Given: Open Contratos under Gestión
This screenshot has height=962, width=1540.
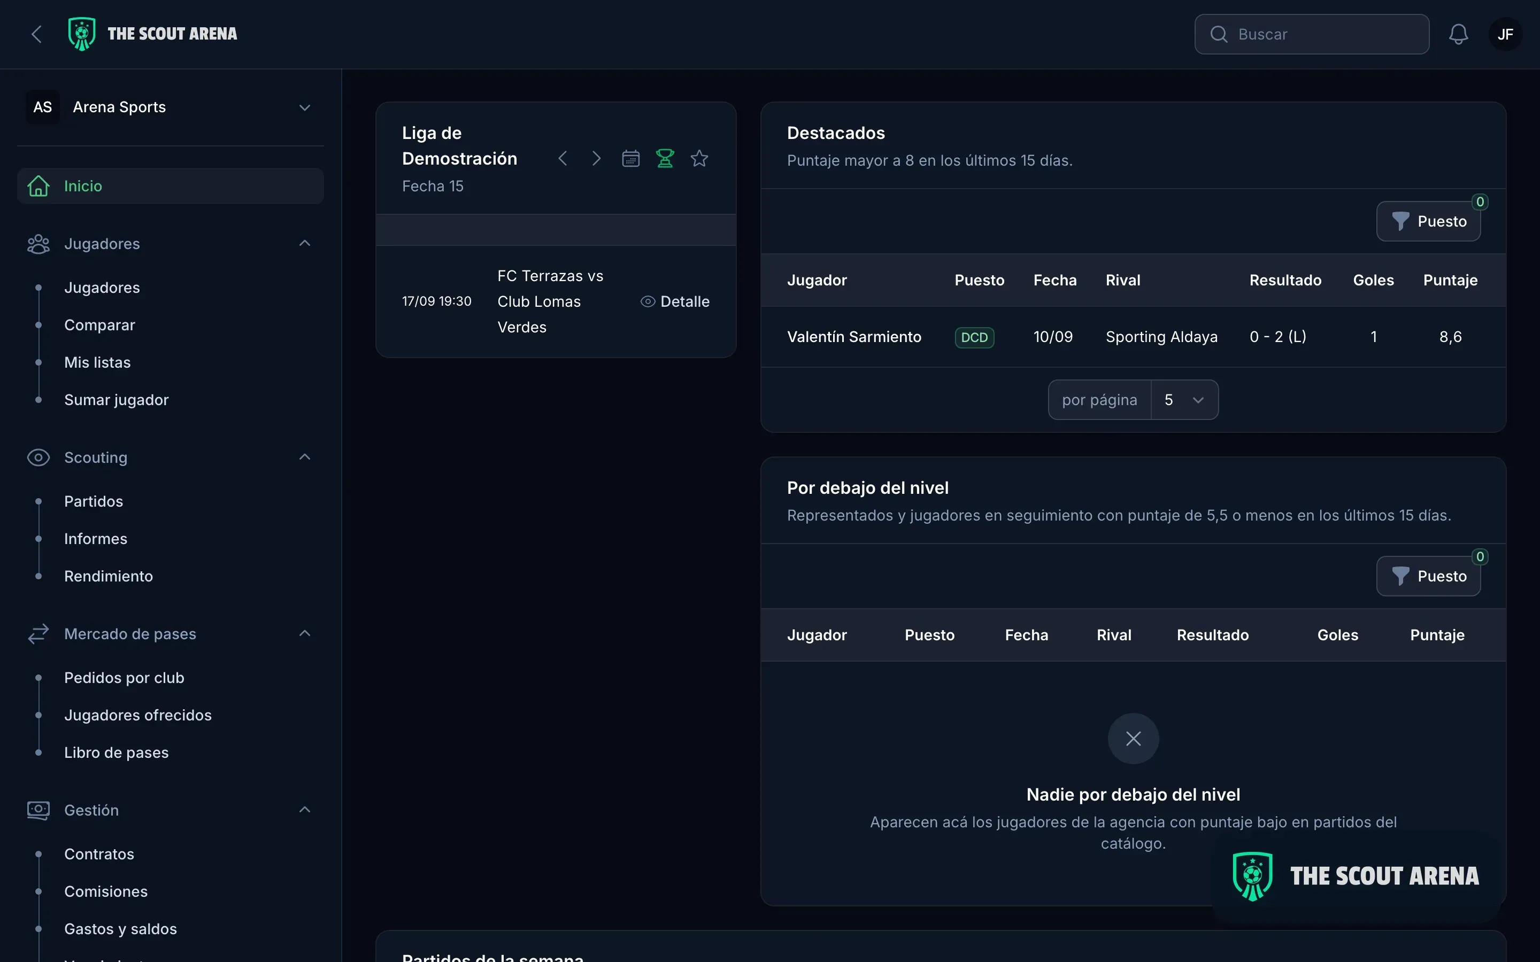Looking at the screenshot, I should (x=99, y=855).
